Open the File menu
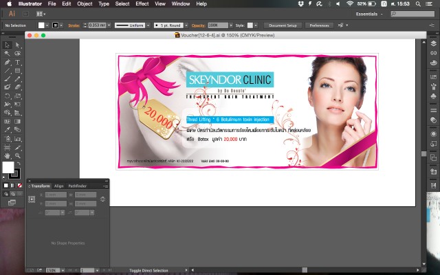This screenshot has width=440, height=275. tap(52, 3)
